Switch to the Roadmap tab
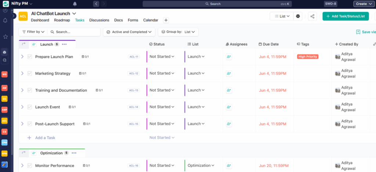The width and height of the screenshot is (376, 172). pos(62,20)
